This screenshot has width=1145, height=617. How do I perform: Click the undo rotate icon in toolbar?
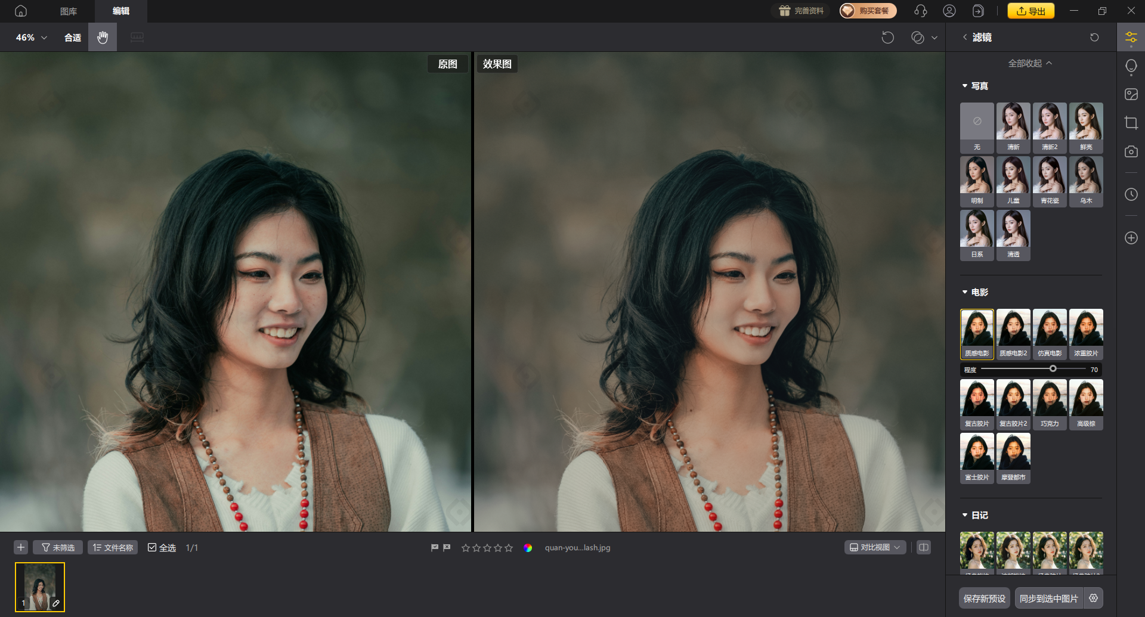click(887, 38)
